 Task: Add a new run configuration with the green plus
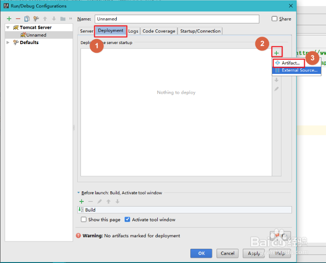point(9,19)
